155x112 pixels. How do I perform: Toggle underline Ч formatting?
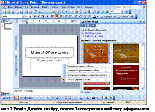pyautogui.click(x=43, y=16)
